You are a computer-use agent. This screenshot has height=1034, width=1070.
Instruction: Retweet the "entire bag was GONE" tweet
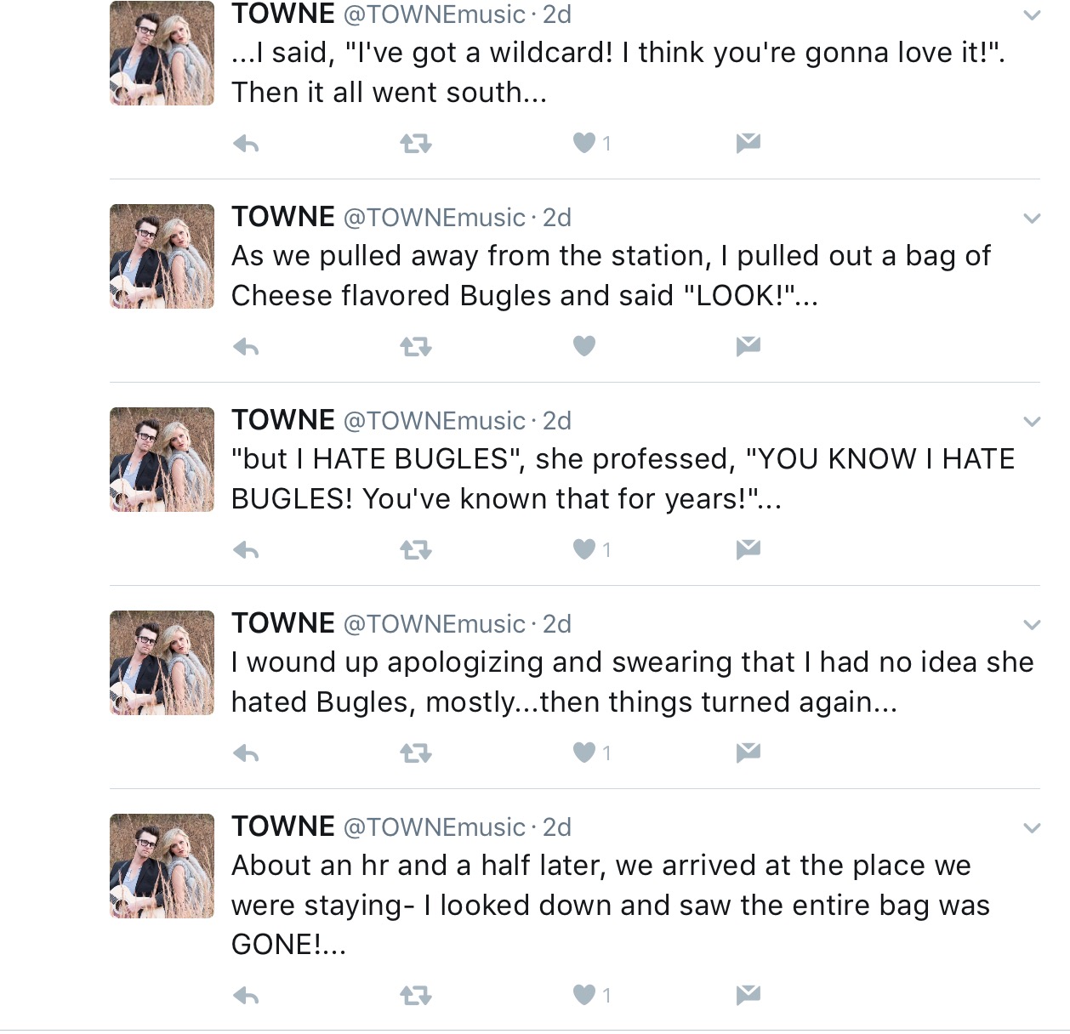coord(416,995)
